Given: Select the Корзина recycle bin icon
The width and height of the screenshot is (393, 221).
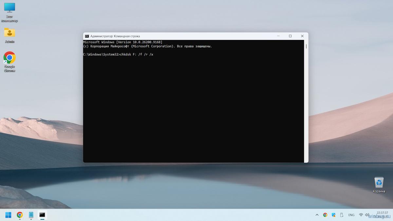Looking at the screenshot, I should coord(379,185).
